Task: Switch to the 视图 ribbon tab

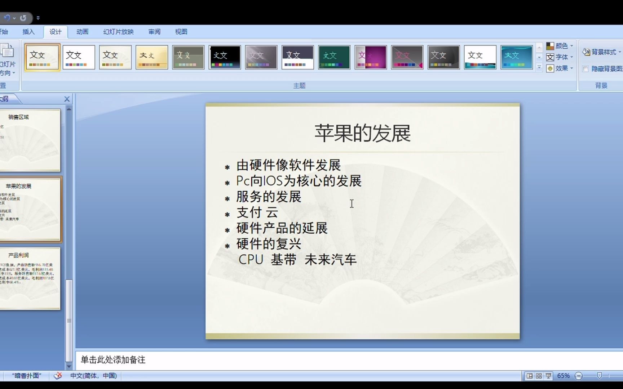Action: [x=181, y=32]
